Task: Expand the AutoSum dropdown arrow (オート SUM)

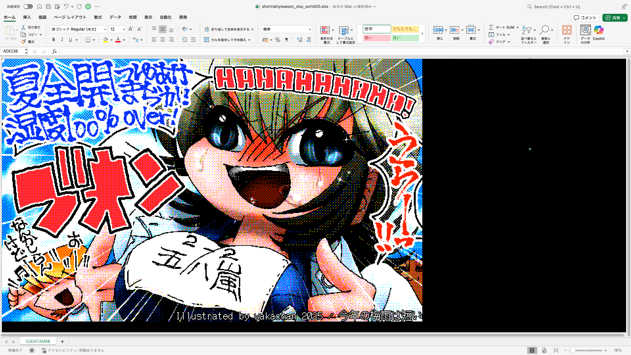Action: point(517,27)
